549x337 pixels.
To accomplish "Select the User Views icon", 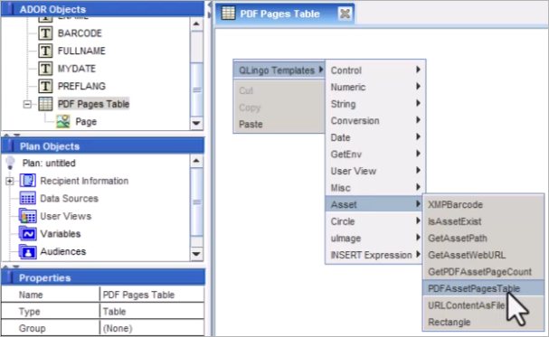I will click(x=27, y=216).
